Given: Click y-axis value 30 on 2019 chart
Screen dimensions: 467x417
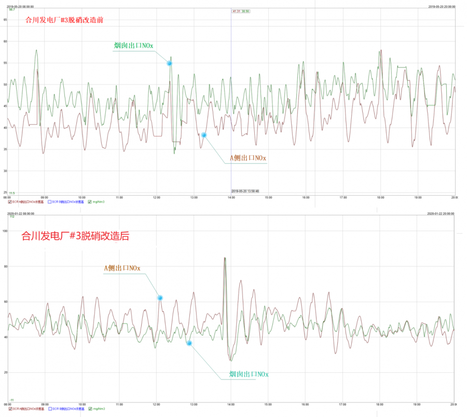Looking at the screenshot, I should [x=5, y=171].
